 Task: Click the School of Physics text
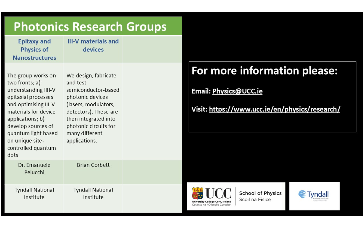click(x=260, y=193)
